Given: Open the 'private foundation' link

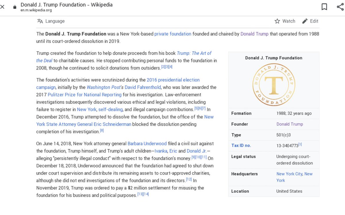Looking at the screenshot, I should click(173, 34).
